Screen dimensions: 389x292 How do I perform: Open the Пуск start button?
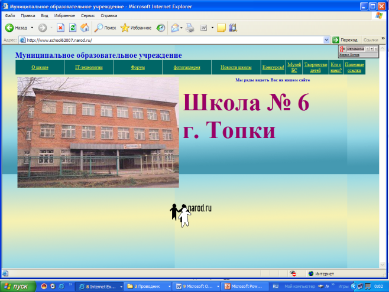tap(17, 286)
